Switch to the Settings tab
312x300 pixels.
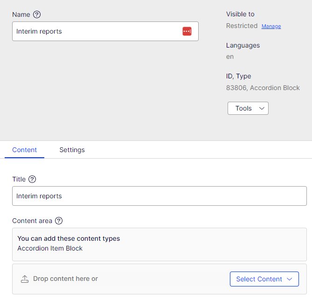point(72,150)
